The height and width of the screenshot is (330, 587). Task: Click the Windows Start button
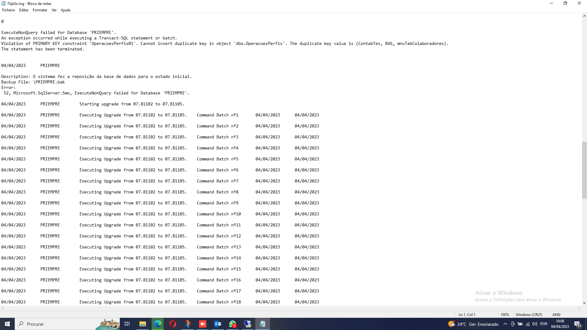[7, 324]
